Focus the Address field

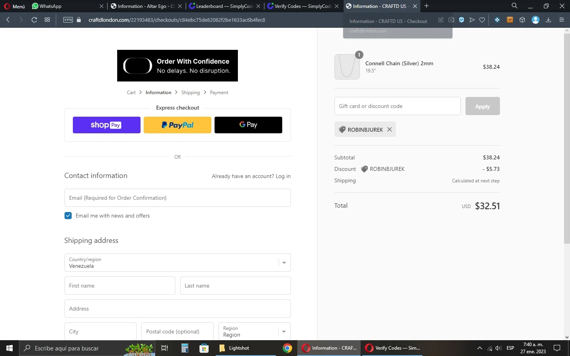click(x=177, y=309)
